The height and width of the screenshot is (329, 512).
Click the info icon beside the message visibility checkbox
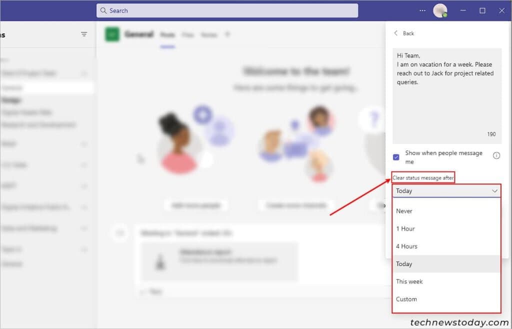coord(496,155)
